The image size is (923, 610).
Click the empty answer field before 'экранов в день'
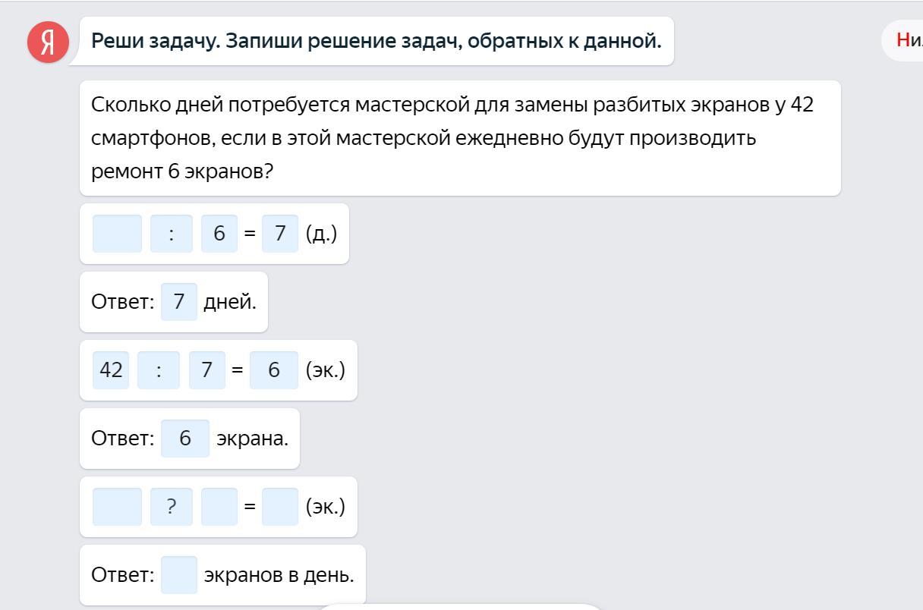pyautogui.click(x=179, y=575)
